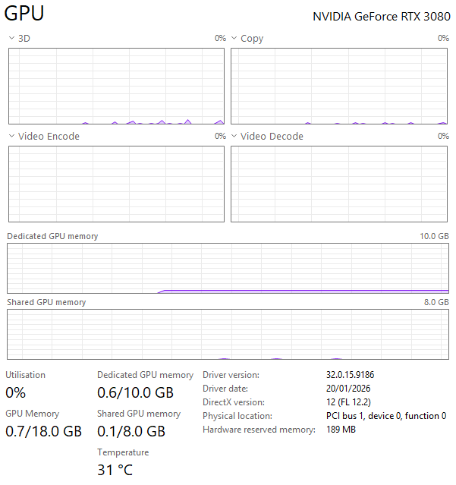Click the Driver date 20/01/2026 value
This screenshot has height=485, width=456.
(x=348, y=389)
